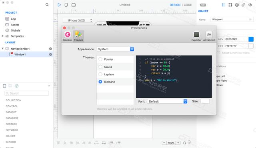
Task: Collapse the library panel chevron
Action: 49,86
